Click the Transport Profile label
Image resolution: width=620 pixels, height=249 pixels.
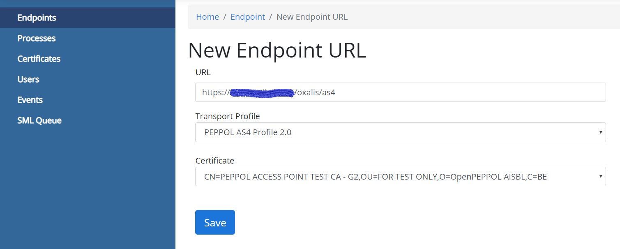[x=228, y=116]
